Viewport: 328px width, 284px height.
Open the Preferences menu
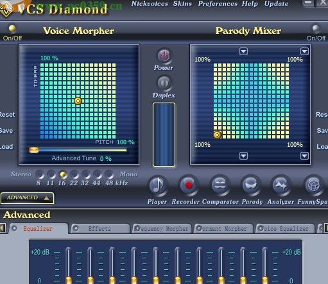pyautogui.click(x=218, y=4)
